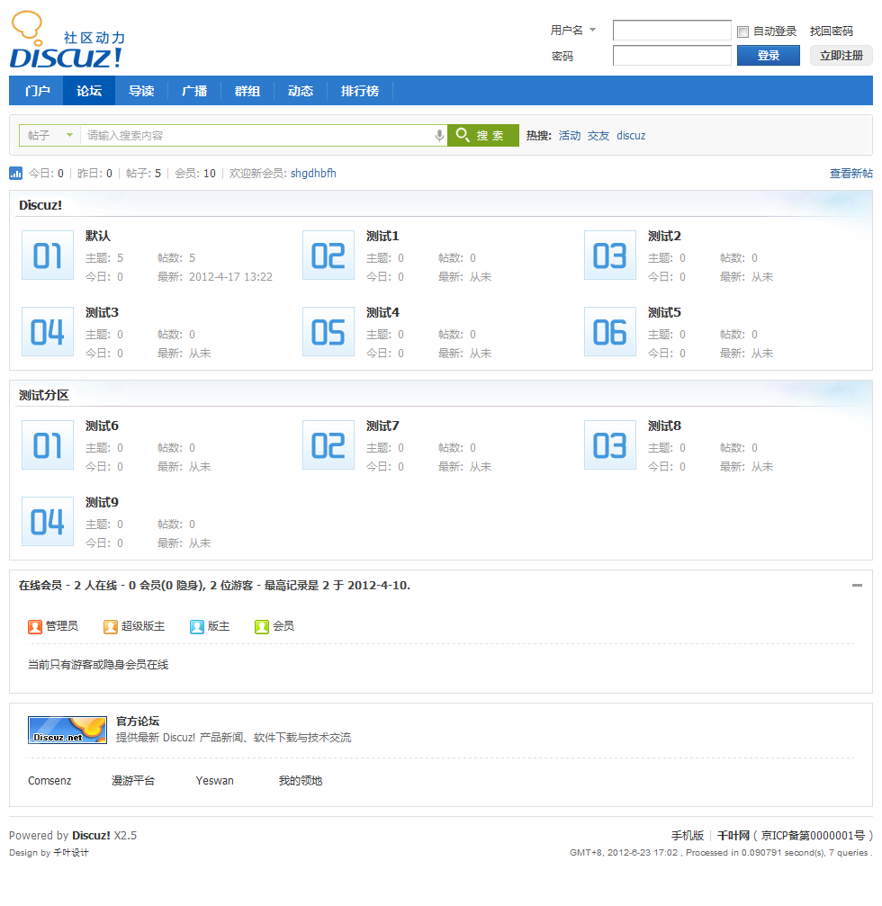The width and height of the screenshot is (882, 906).
Task: Click the Yeswan friend link
Action: pos(214,781)
